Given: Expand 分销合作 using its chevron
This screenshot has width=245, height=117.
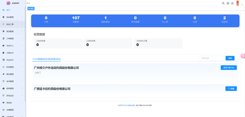Looking at the screenshot, I should (x=22, y=53).
